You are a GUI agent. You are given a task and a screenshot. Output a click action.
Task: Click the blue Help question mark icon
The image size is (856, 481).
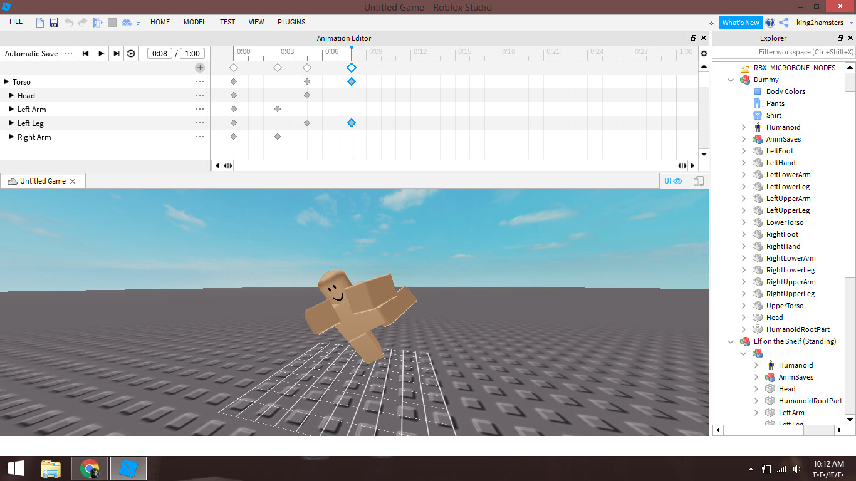coord(770,23)
